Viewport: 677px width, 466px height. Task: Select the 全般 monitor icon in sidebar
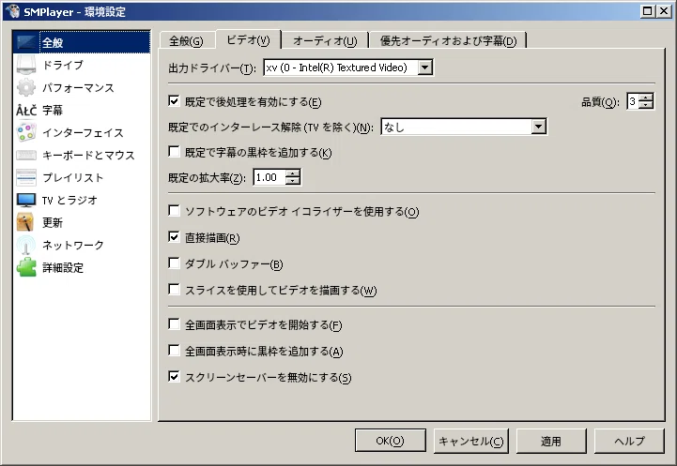tap(26, 42)
